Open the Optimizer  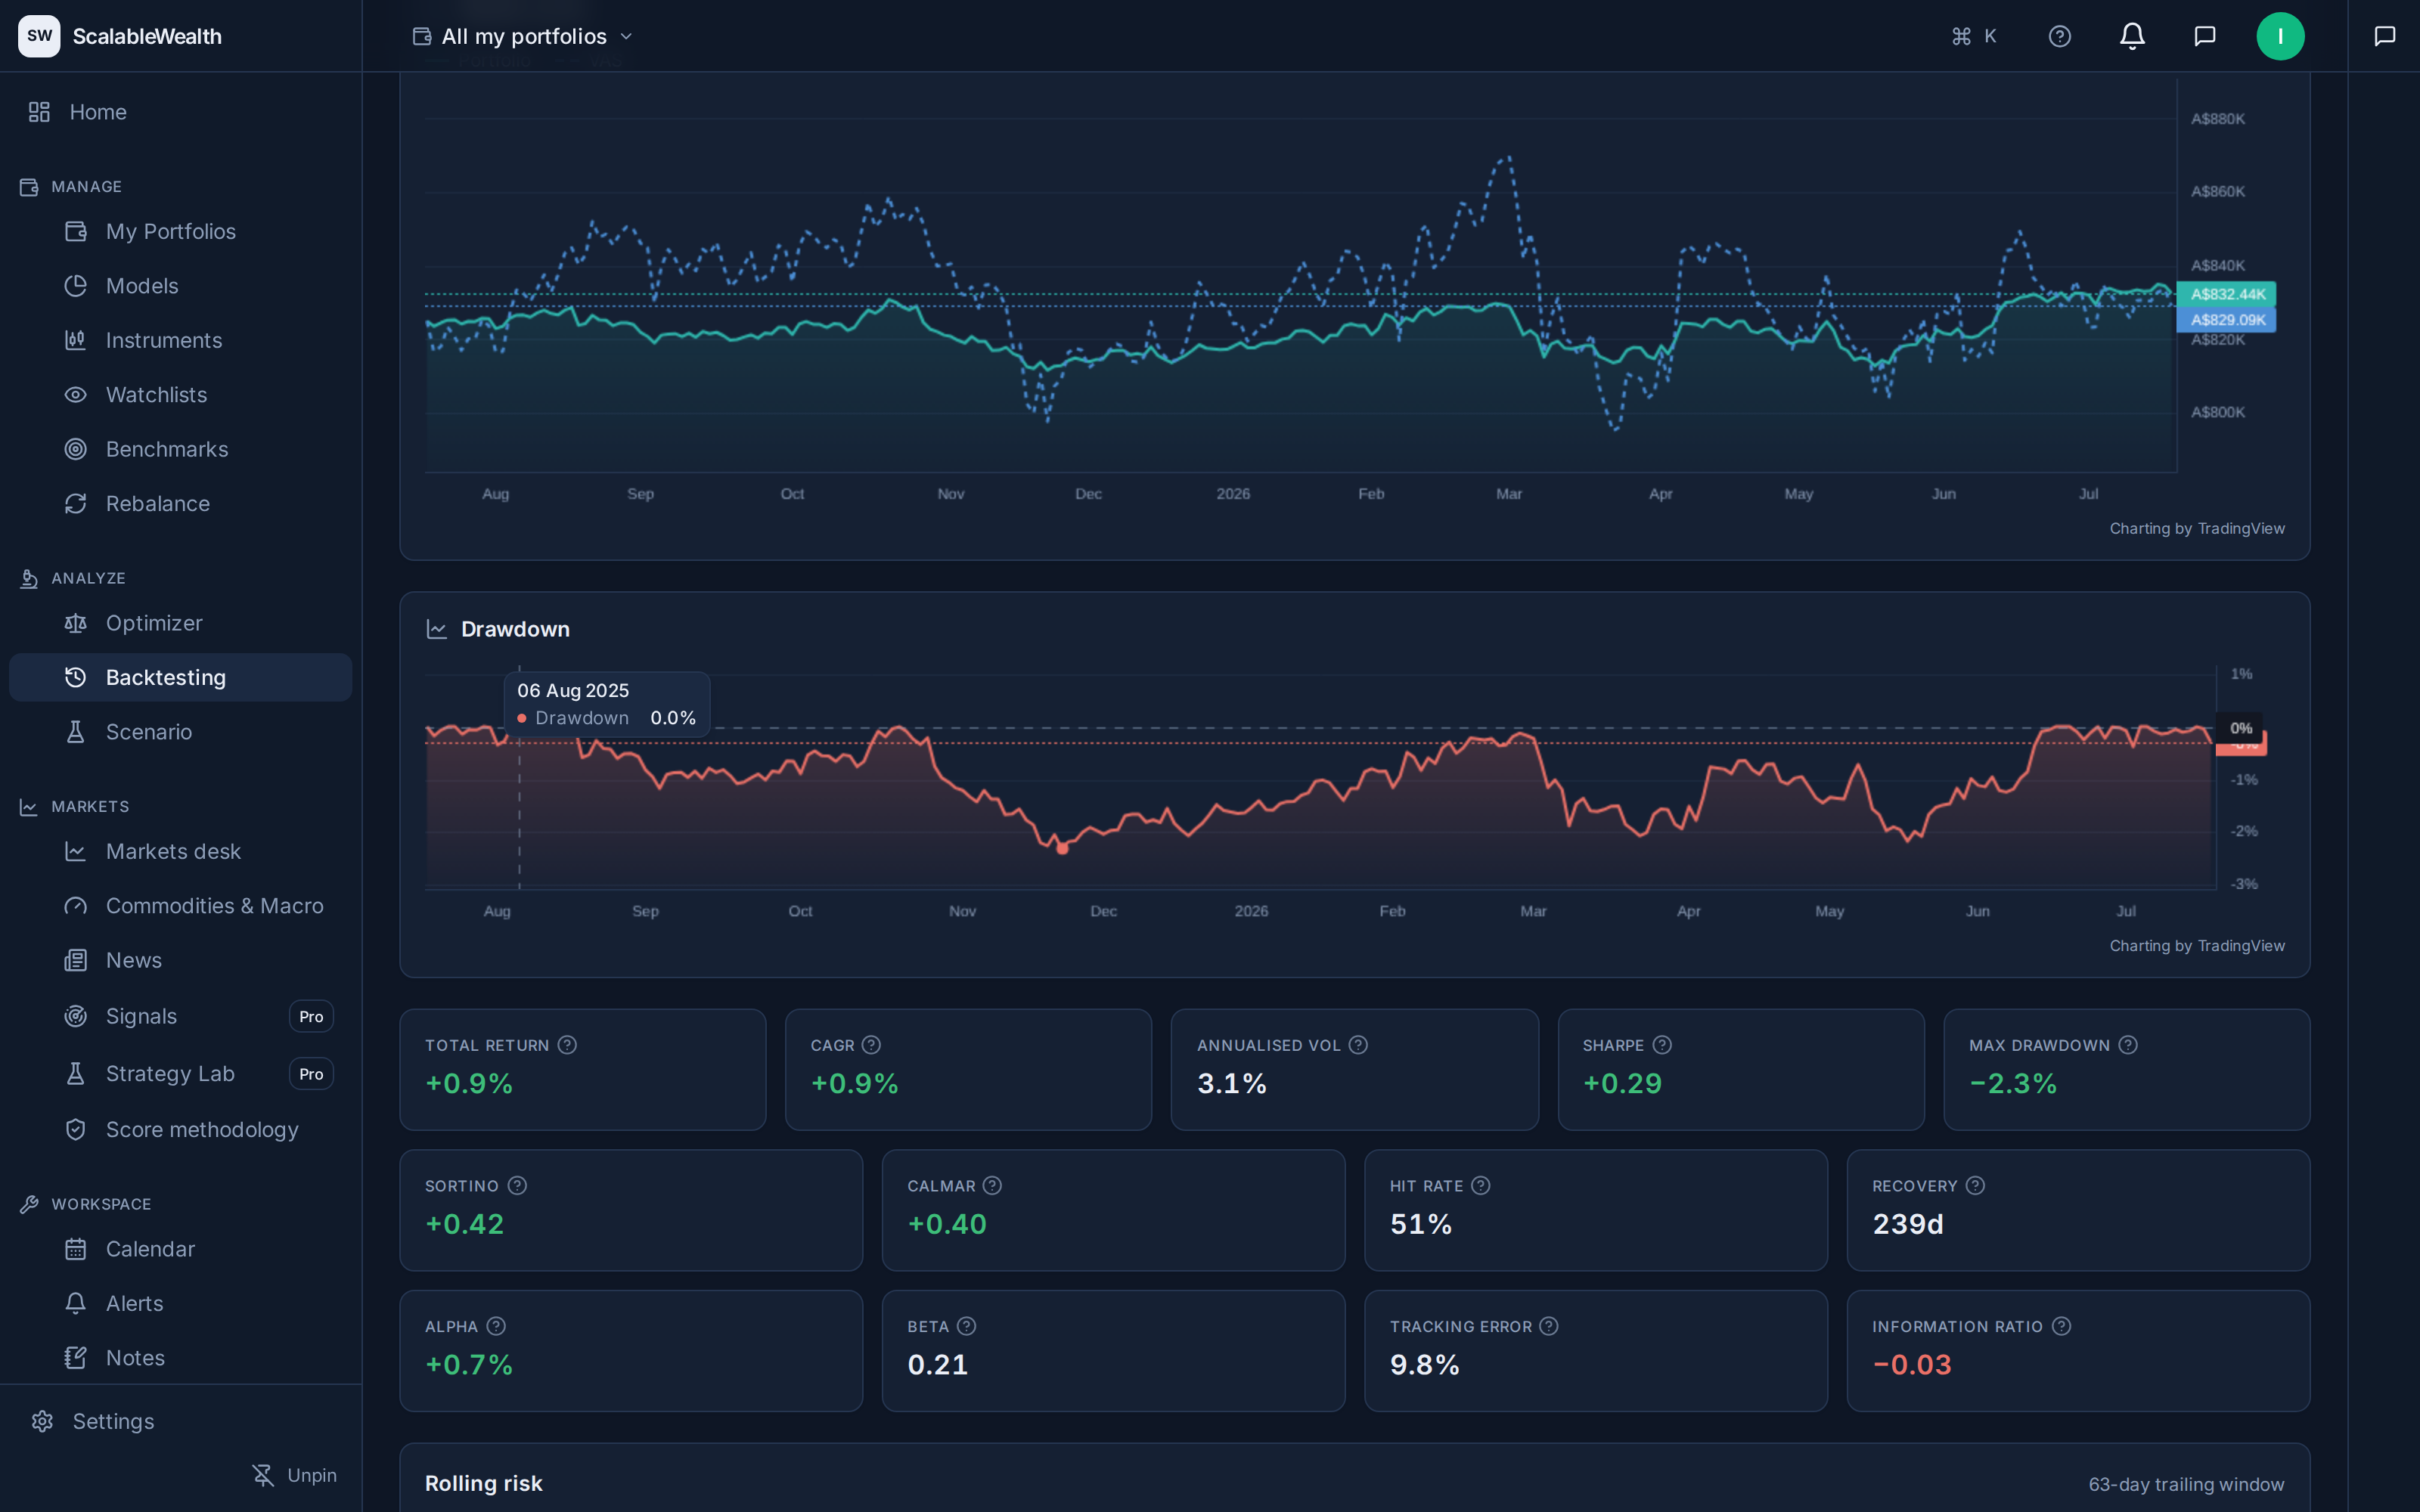(x=180, y=623)
